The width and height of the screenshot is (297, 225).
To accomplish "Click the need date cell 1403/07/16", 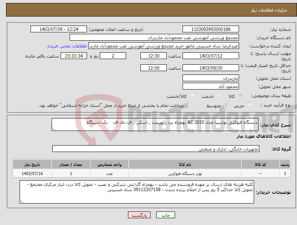I will [32, 173].
